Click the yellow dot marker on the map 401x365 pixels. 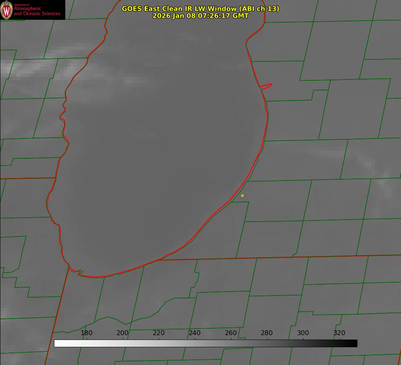point(242,195)
